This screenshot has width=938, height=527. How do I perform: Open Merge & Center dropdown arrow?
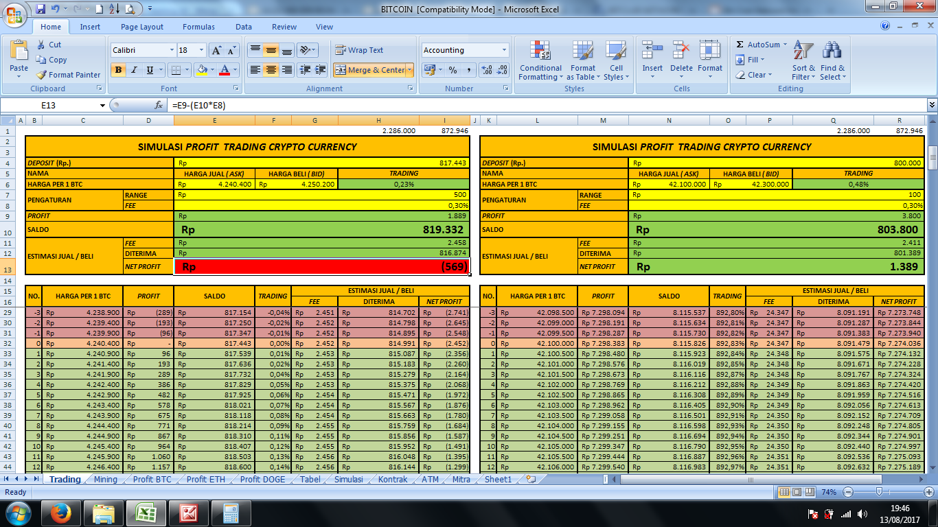[410, 70]
